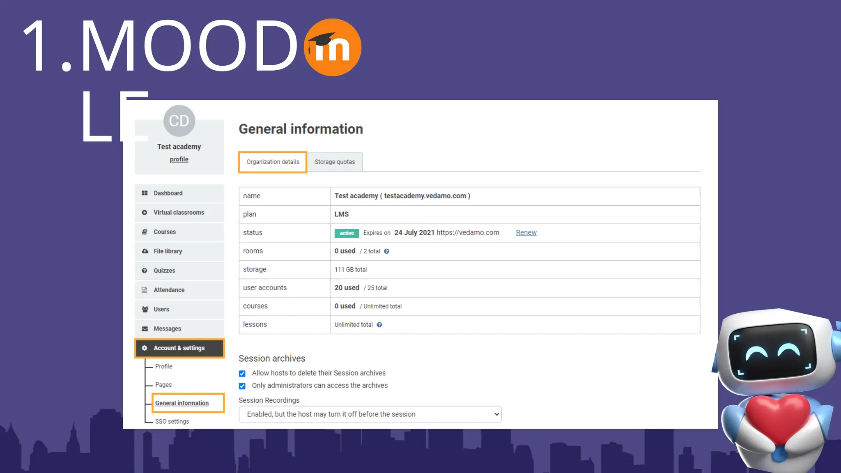
Task: Click the Quizzes question mark icon
Action: coord(145,271)
